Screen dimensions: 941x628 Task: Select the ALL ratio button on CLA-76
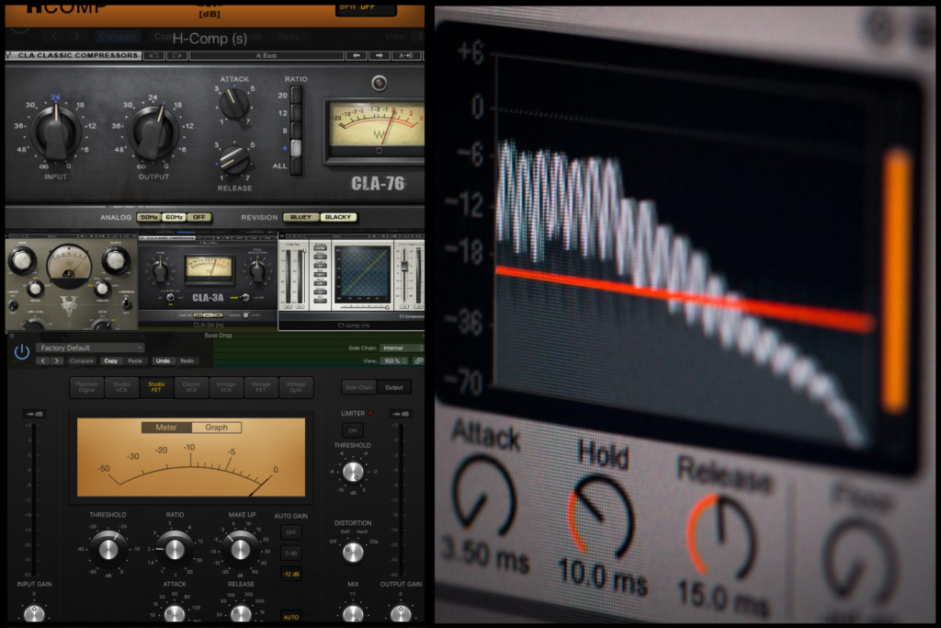click(295, 166)
